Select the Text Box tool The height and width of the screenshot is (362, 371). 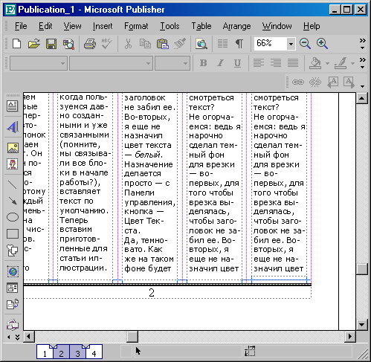click(13, 106)
